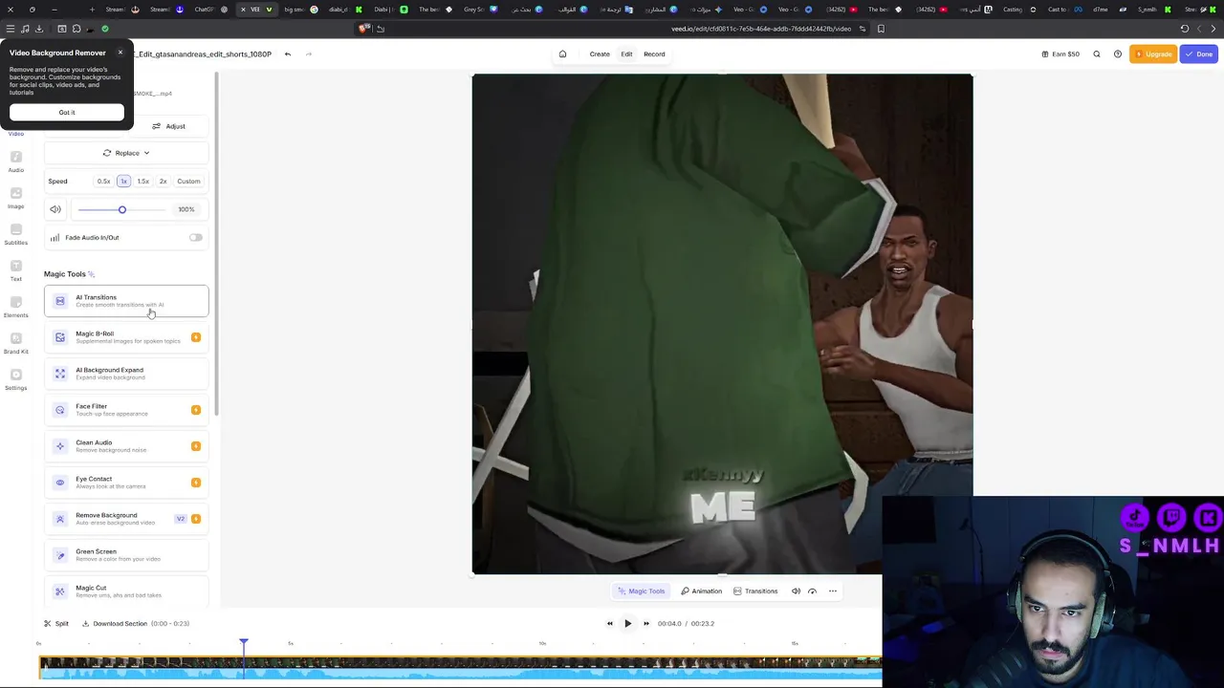Open the Audio sidebar panel

16,161
